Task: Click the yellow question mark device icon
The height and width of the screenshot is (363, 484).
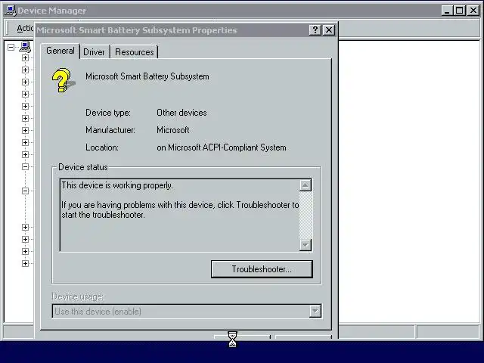Action: [64, 80]
